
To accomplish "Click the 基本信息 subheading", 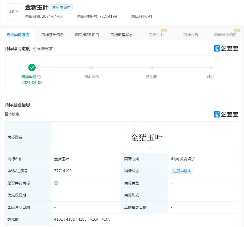I will click(12, 114).
